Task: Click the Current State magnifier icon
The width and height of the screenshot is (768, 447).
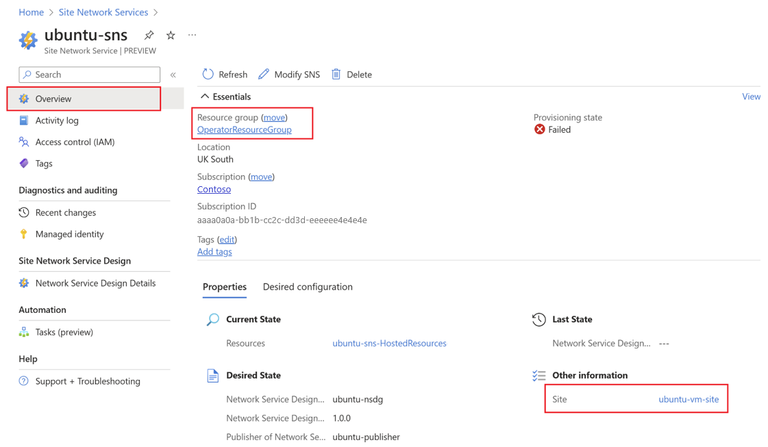Action: [x=212, y=319]
